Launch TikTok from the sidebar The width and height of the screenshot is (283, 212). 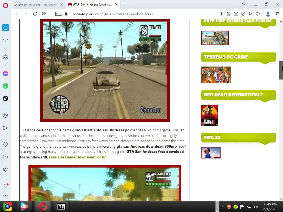point(6,99)
